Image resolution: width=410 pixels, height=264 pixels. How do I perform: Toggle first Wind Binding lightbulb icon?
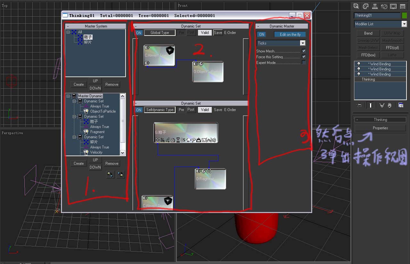point(359,64)
